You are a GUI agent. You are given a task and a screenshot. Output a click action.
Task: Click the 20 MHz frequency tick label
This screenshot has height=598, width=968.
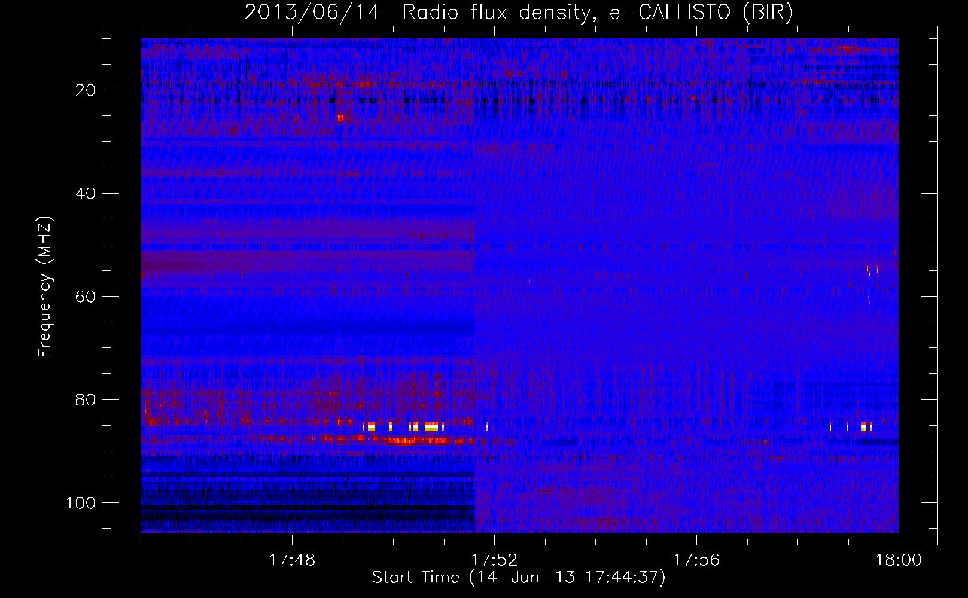pos(86,90)
